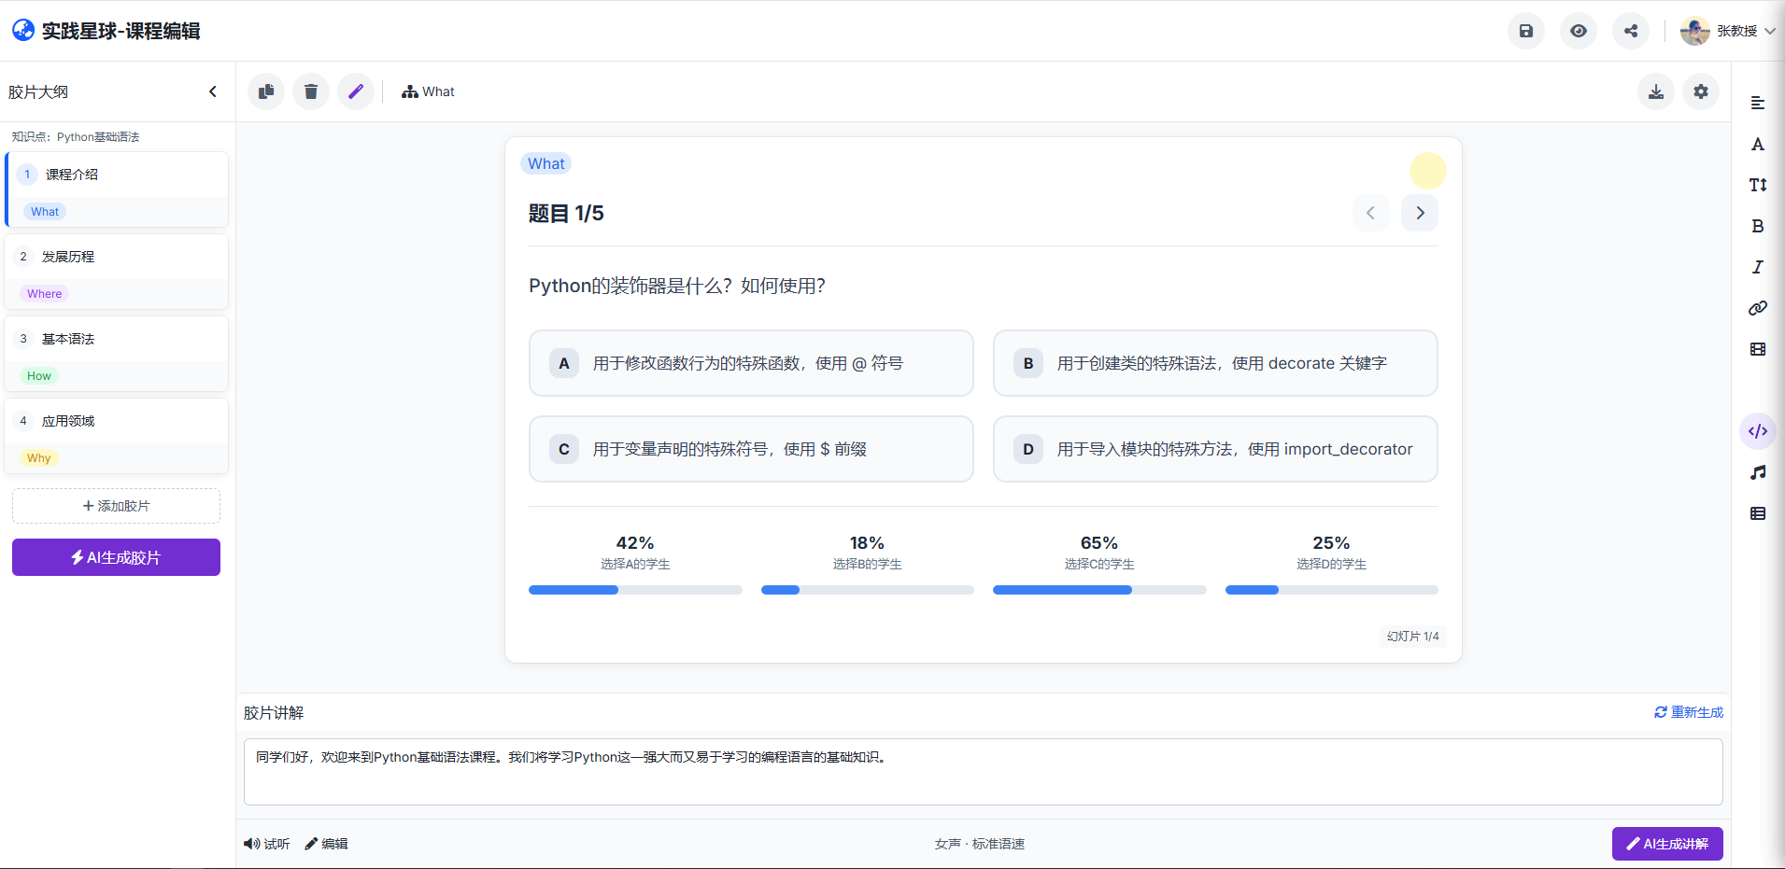1785x869 pixels.
Task: Insert a hyperlink using the link icon
Action: (1759, 308)
